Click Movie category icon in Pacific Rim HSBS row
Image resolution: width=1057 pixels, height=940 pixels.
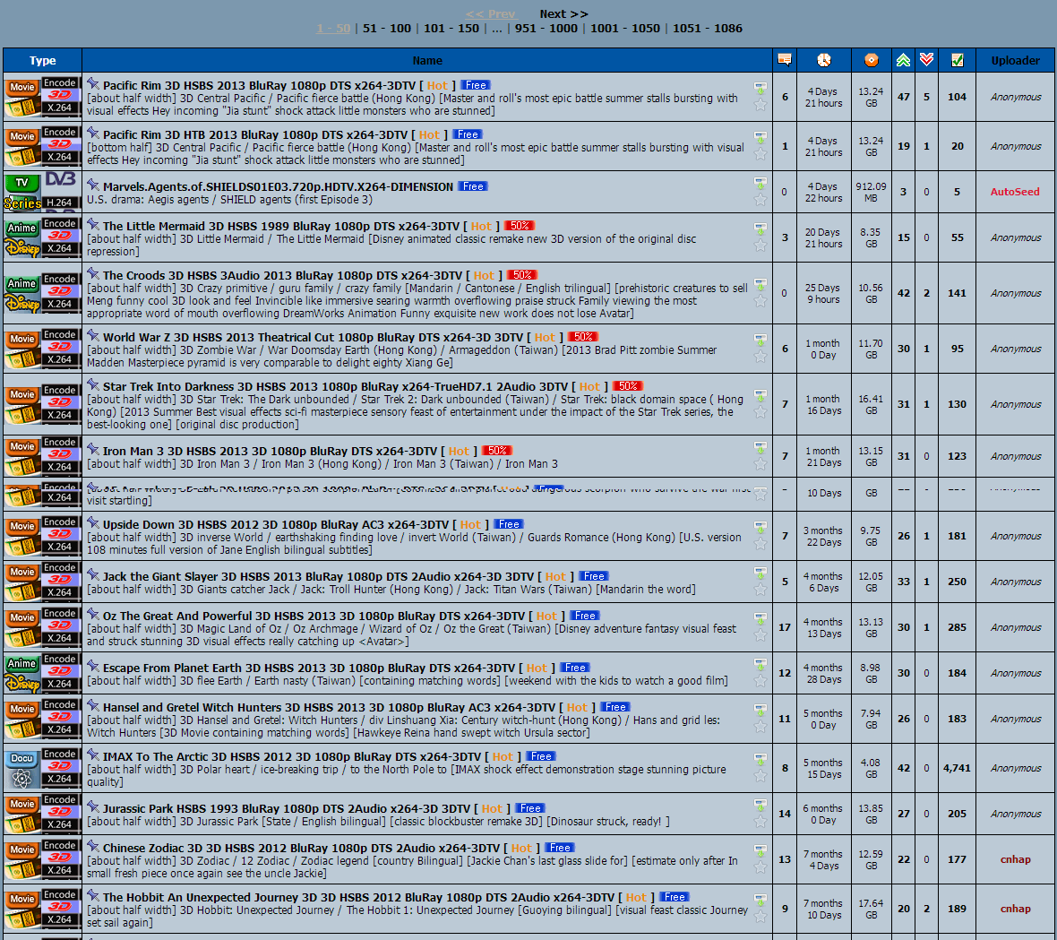coord(22,97)
